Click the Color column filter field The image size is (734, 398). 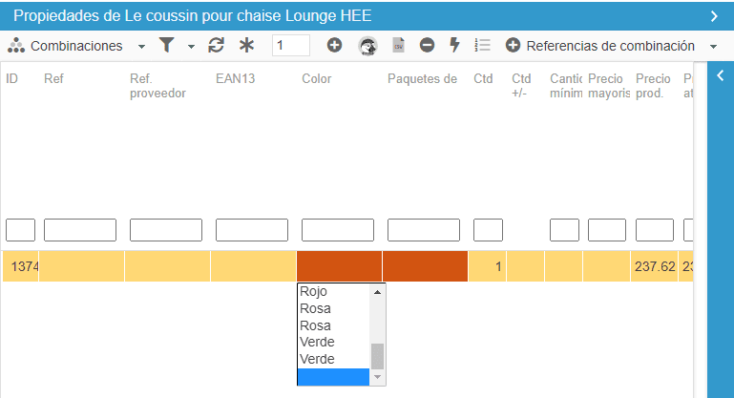338,230
